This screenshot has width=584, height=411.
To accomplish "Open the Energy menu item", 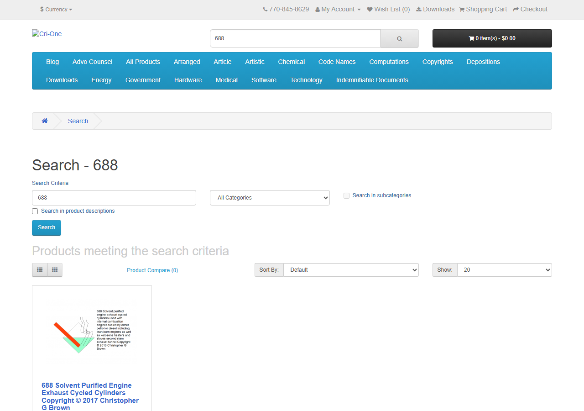I will 101,80.
